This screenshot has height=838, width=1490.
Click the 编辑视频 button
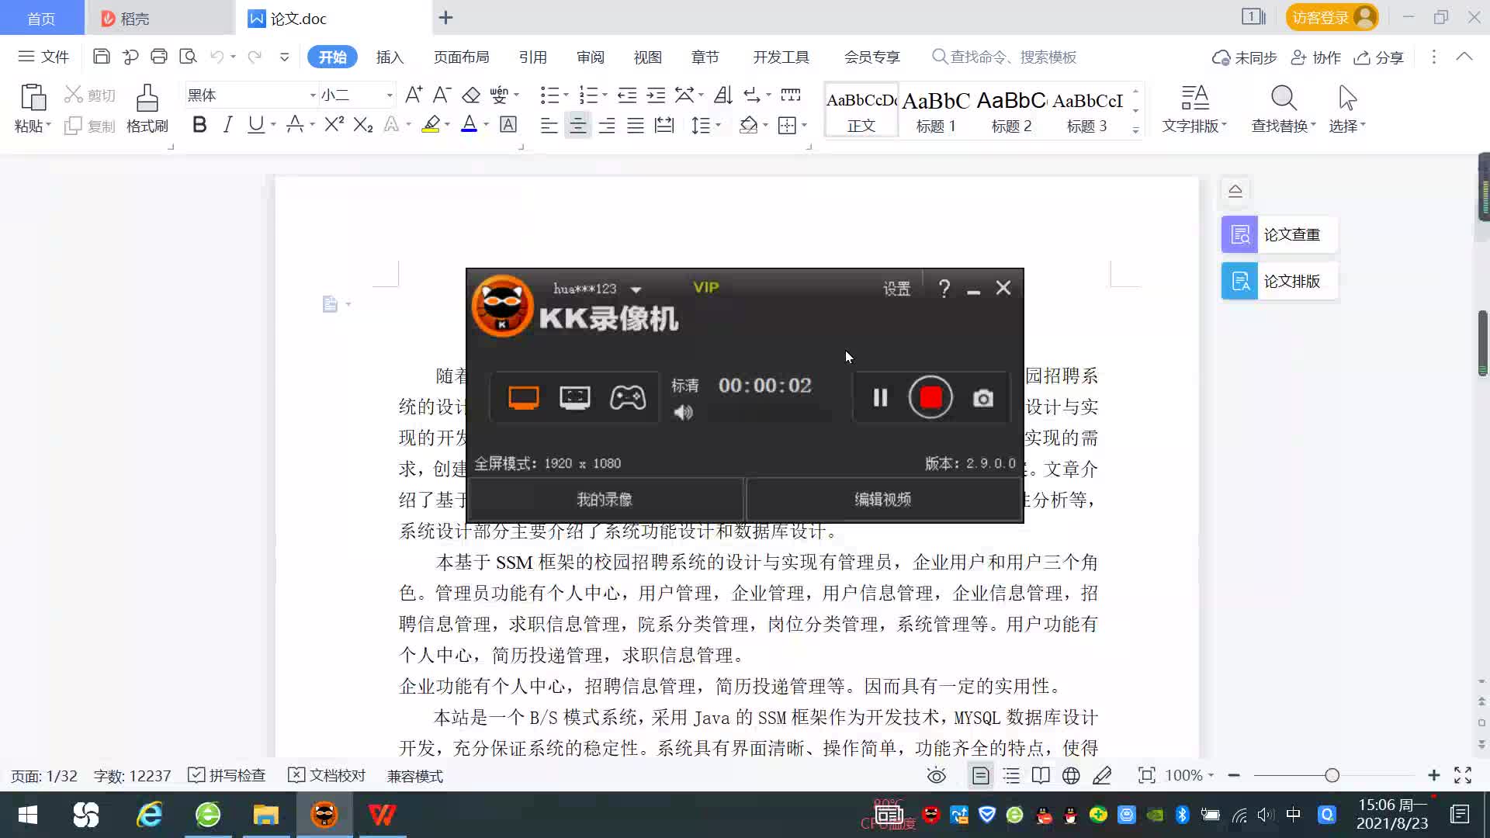[883, 499]
